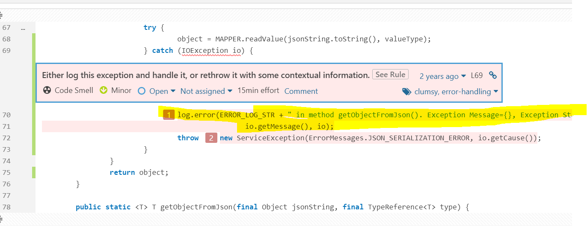The image size is (587, 226).
Task: Expand the clumsy, error-handling tags dropdown
Action: (x=456, y=91)
